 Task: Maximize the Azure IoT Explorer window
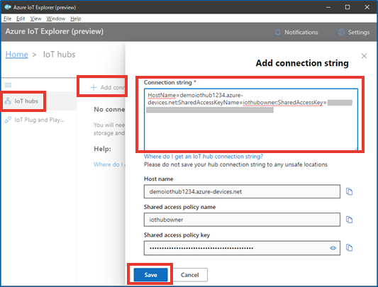tap(348, 7)
